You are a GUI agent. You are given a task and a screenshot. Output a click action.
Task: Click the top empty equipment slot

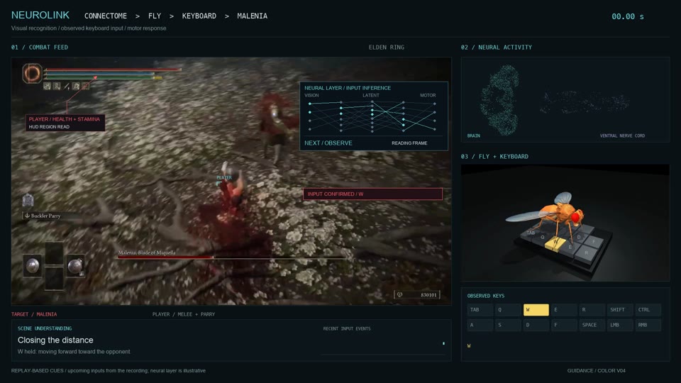[x=55, y=254]
